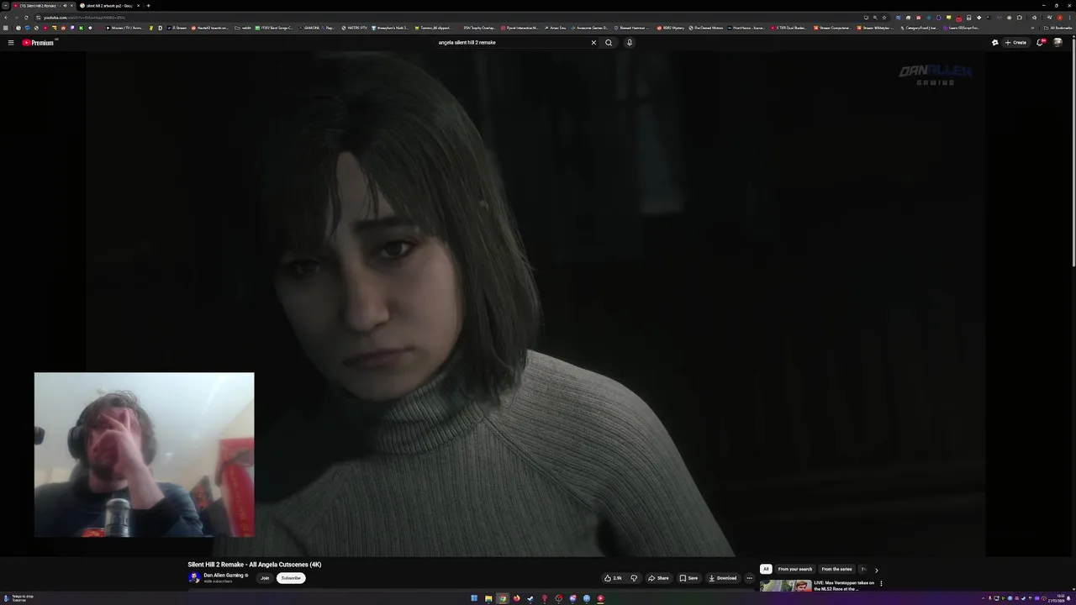
Task: Click the Create button in YouTube header
Action: 1016,43
